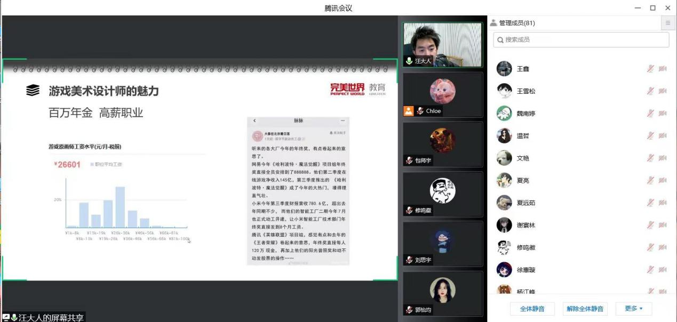Viewport: 677px width, 322px height.
Task: Toggle 温哲's camera icon
Action: tap(663, 136)
